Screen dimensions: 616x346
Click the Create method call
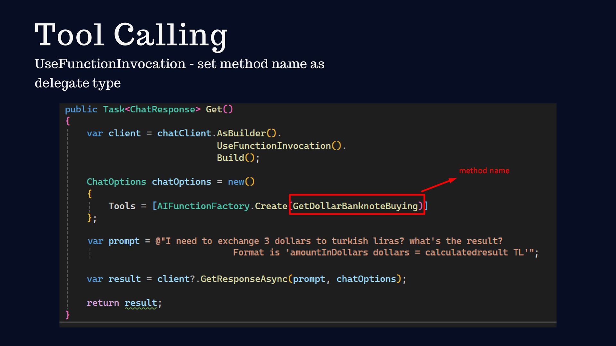click(x=271, y=206)
